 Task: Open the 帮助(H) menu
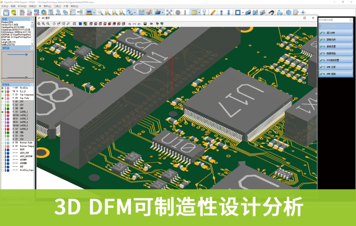point(74,6)
